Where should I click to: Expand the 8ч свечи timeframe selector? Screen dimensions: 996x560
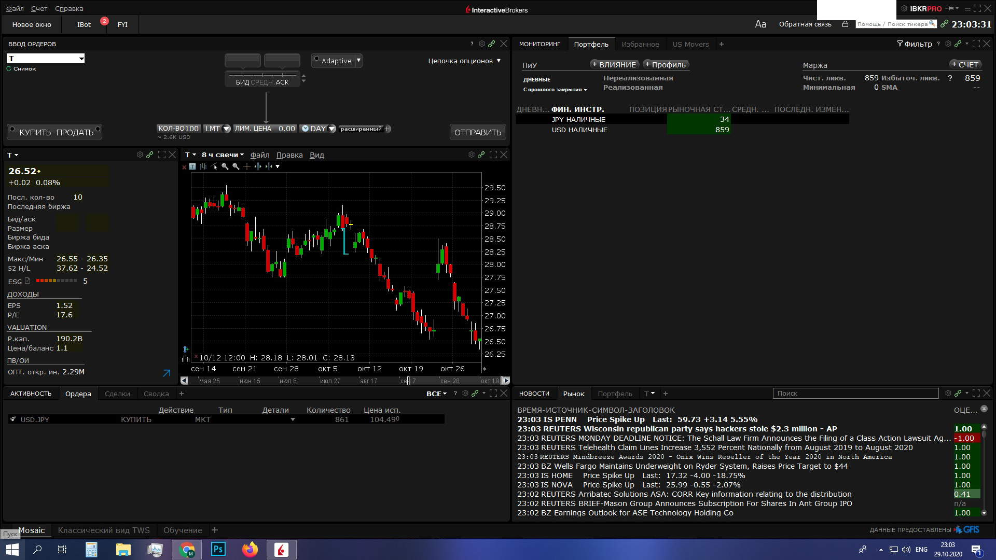click(x=223, y=155)
